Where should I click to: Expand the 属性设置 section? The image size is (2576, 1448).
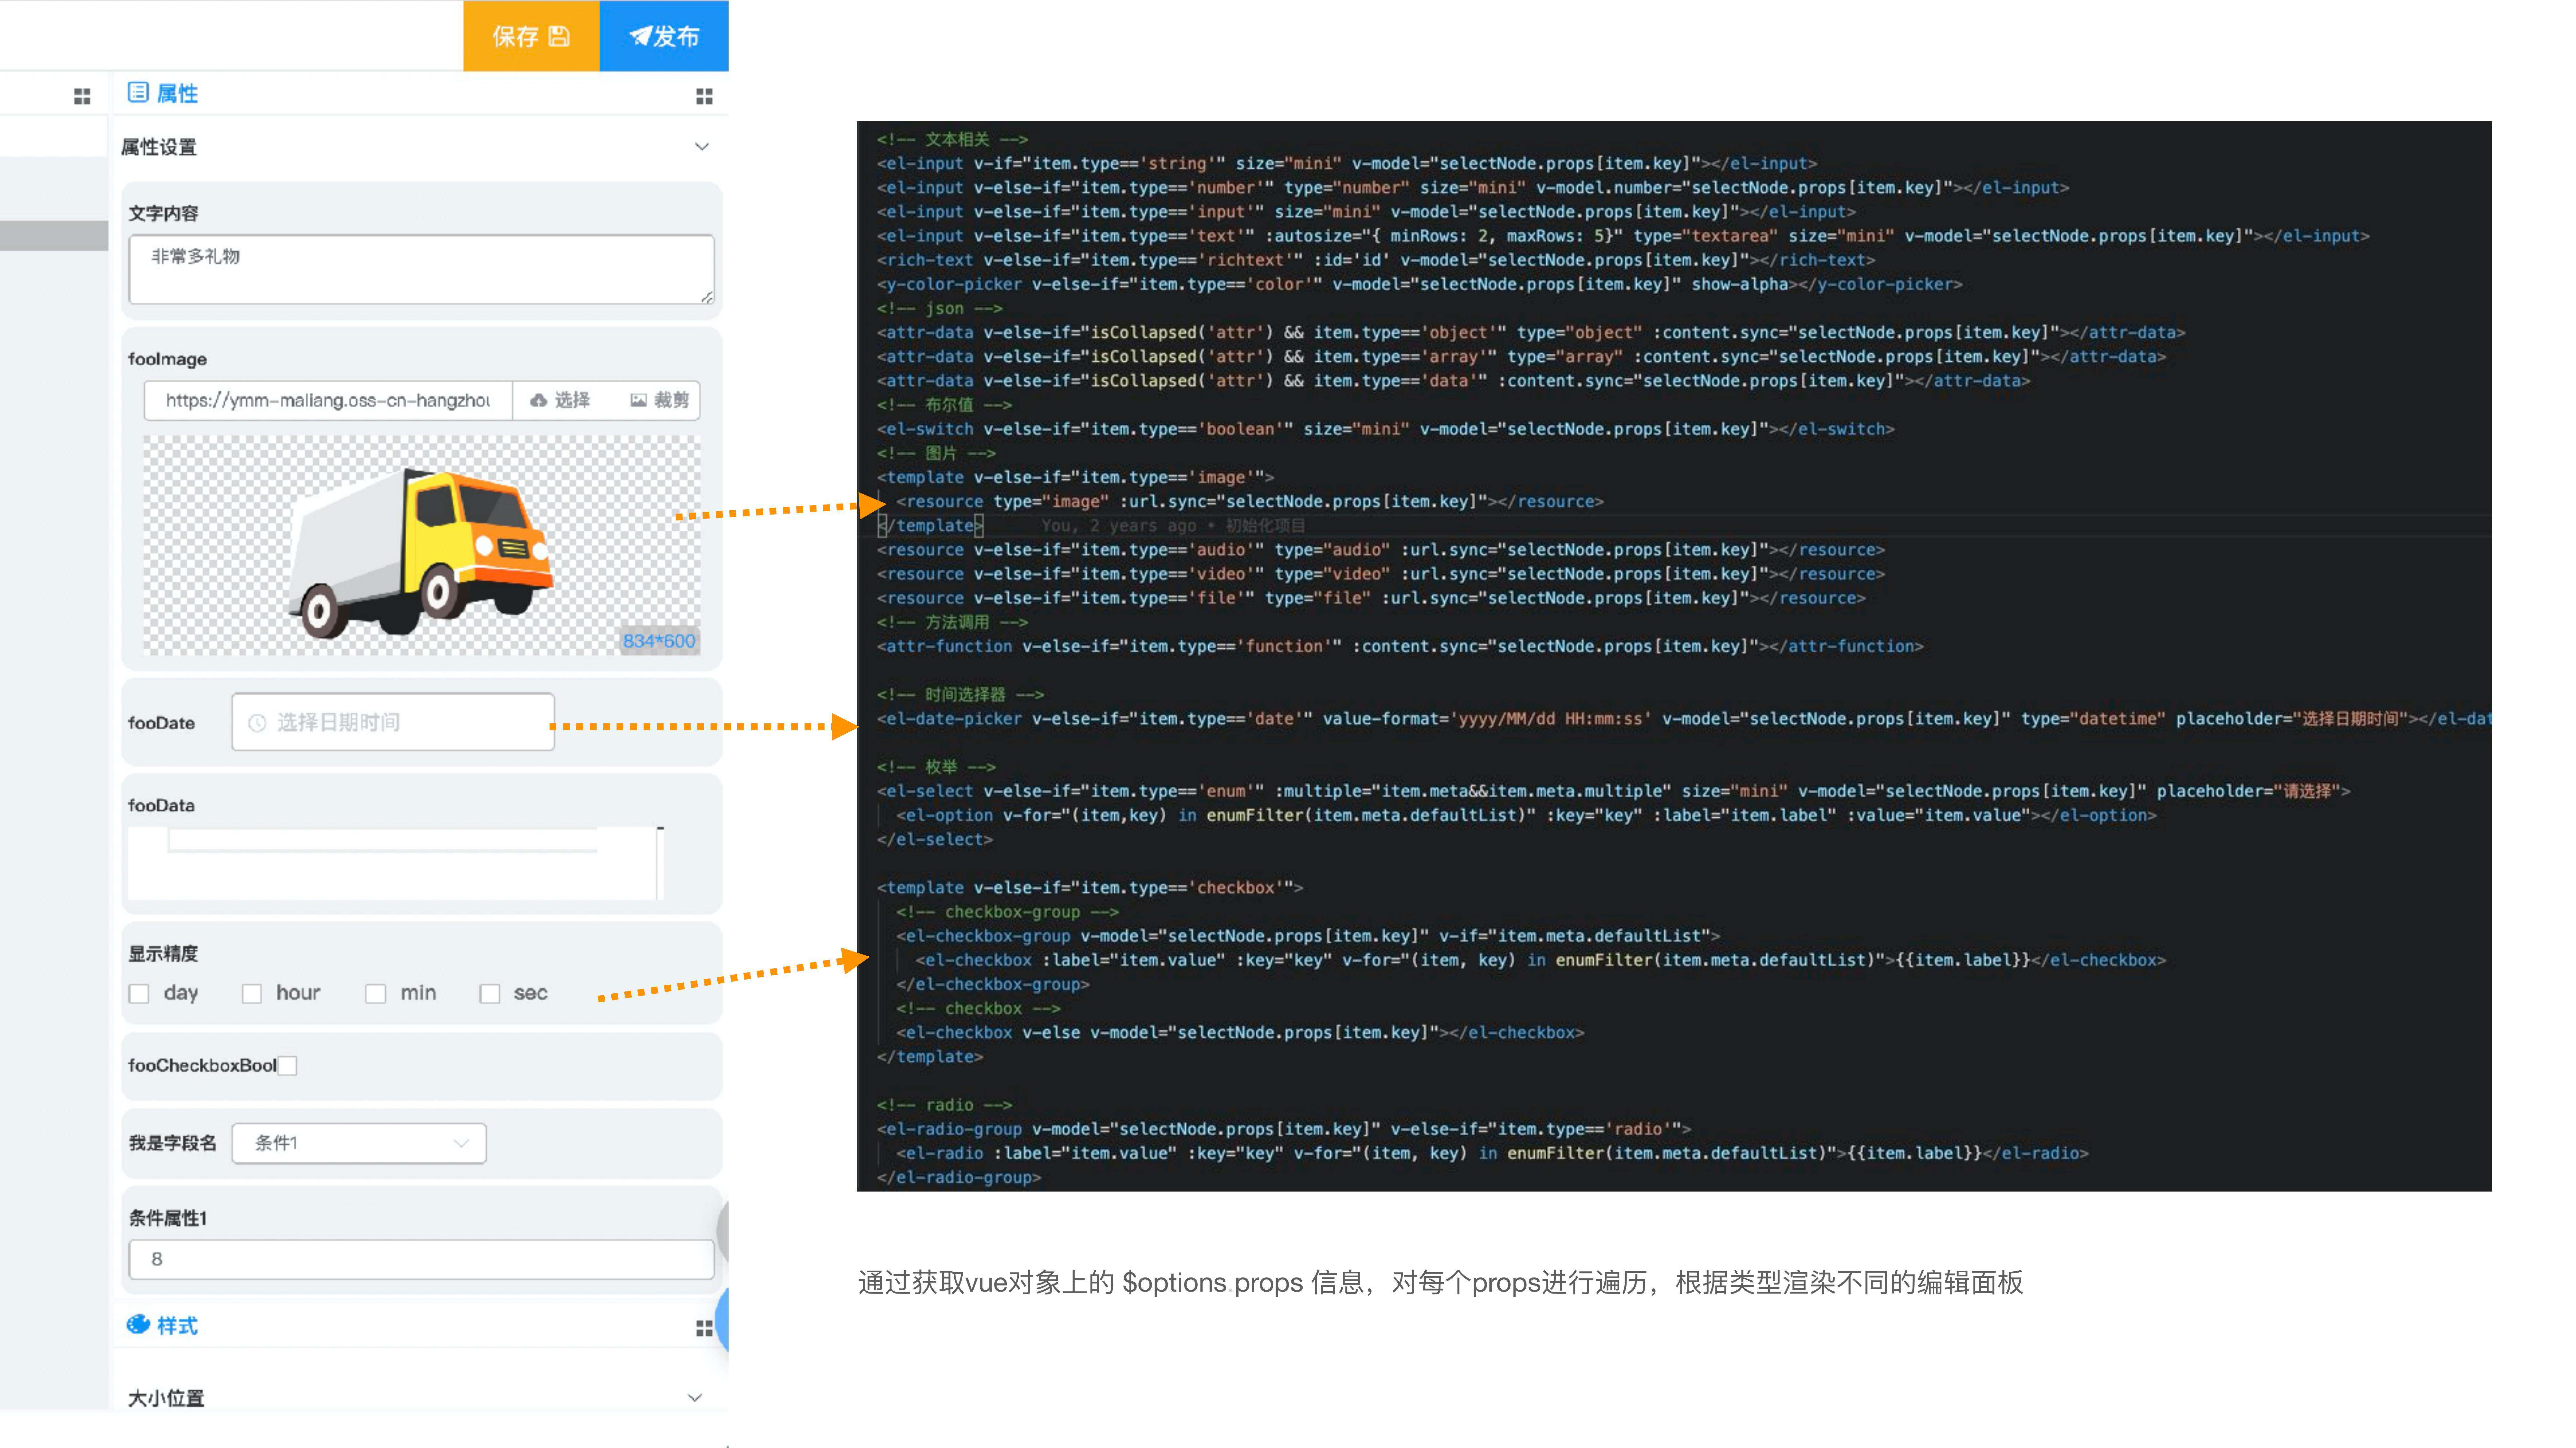[x=703, y=147]
